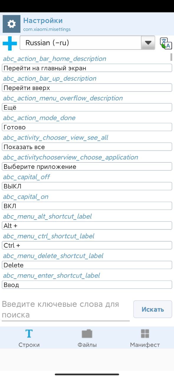The height and width of the screenshot is (378, 174).
Task: Tap the blue plus add-language icon
Action: coord(10,43)
